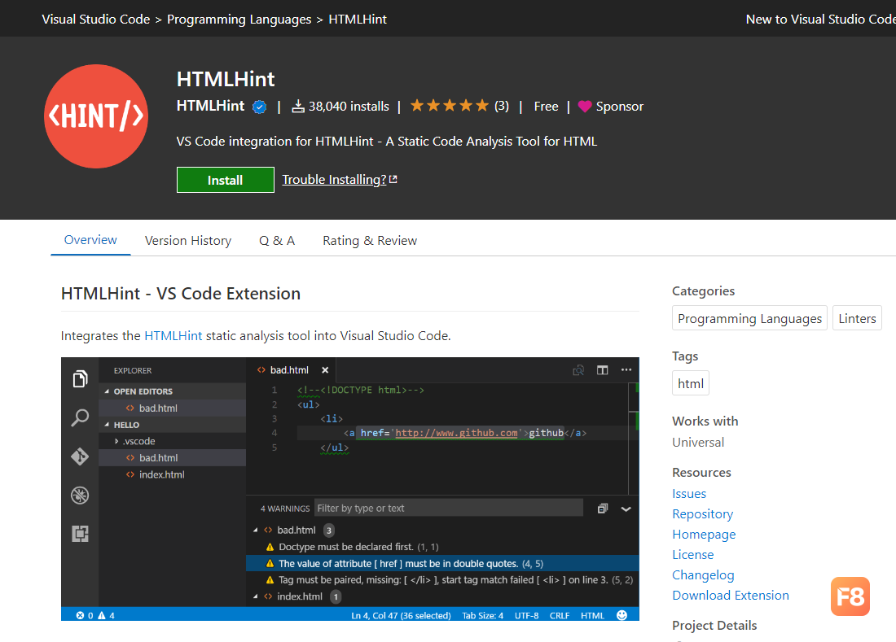This screenshot has height=642, width=896.
Task: Click HTMLHint publisher name link
Action: tap(210, 106)
